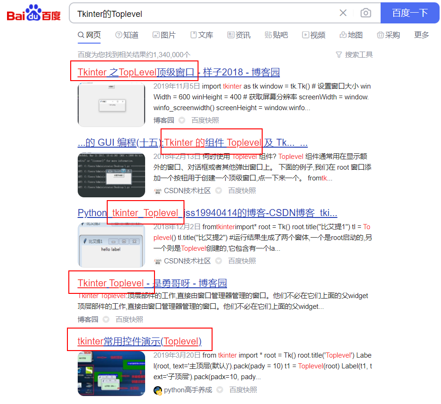Click the 百度一下 search button

tap(410, 13)
